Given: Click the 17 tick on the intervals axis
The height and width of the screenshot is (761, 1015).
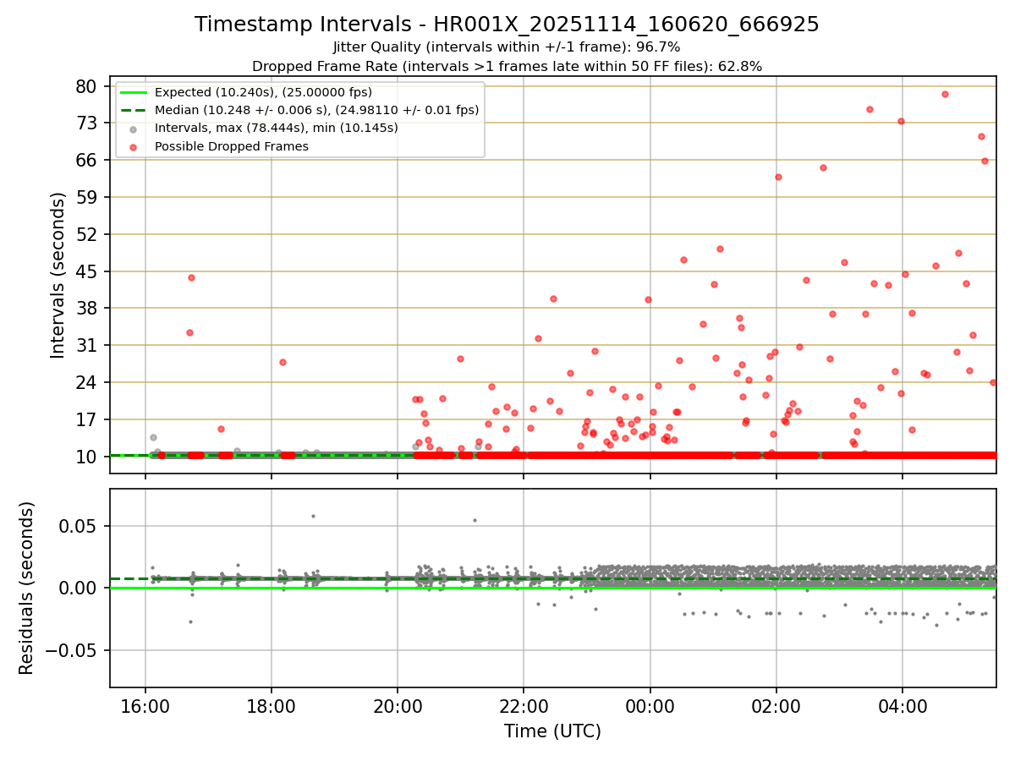Looking at the screenshot, I should point(85,419).
